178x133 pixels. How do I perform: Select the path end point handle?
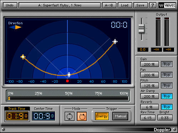tap(115, 42)
